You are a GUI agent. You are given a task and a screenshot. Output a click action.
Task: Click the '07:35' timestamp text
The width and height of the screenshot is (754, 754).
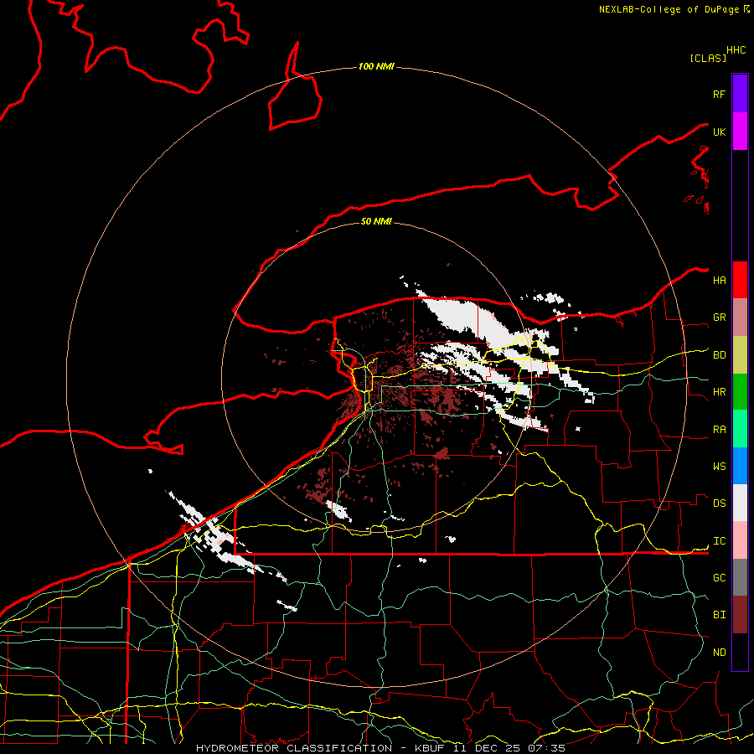pos(546,748)
